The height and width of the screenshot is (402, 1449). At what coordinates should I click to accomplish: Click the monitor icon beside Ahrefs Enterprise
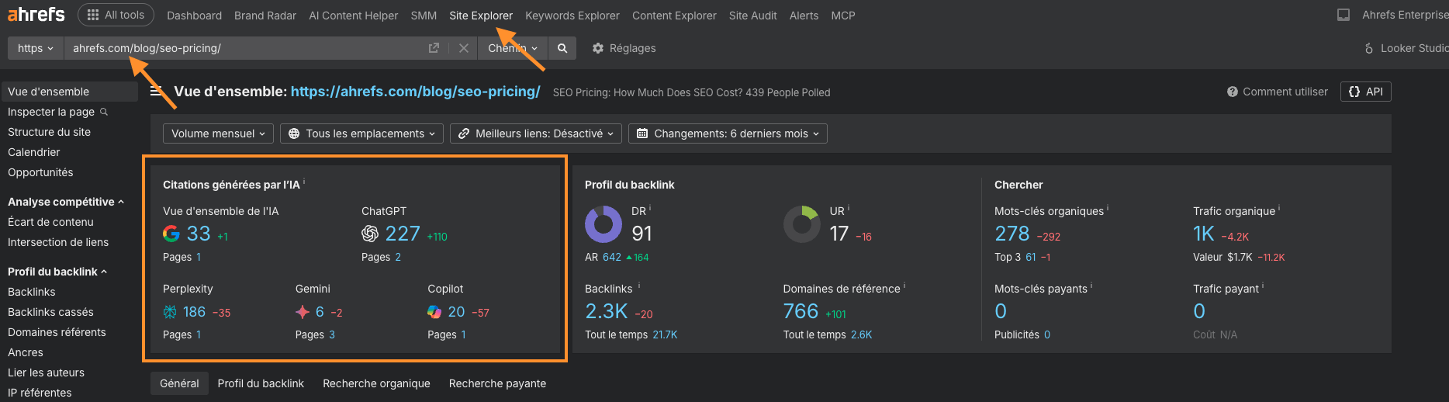tap(1344, 15)
